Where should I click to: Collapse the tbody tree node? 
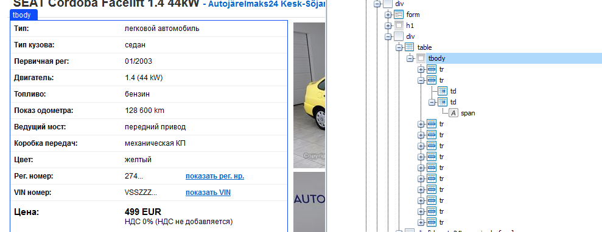pyautogui.click(x=410, y=58)
